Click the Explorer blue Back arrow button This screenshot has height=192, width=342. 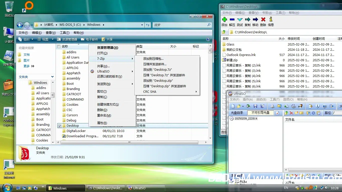coord(20,25)
